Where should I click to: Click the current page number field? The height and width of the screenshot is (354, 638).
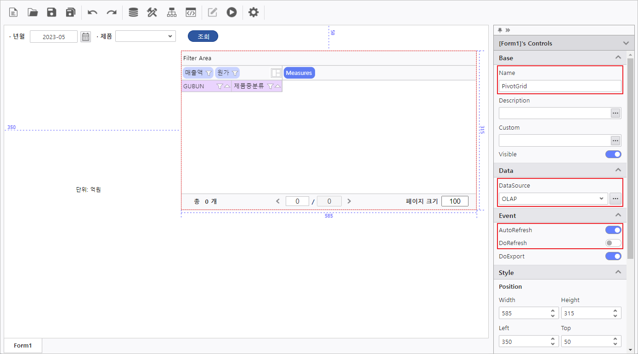(x=297, y=201)
